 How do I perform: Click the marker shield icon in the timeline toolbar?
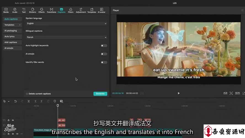pos(55,101)
